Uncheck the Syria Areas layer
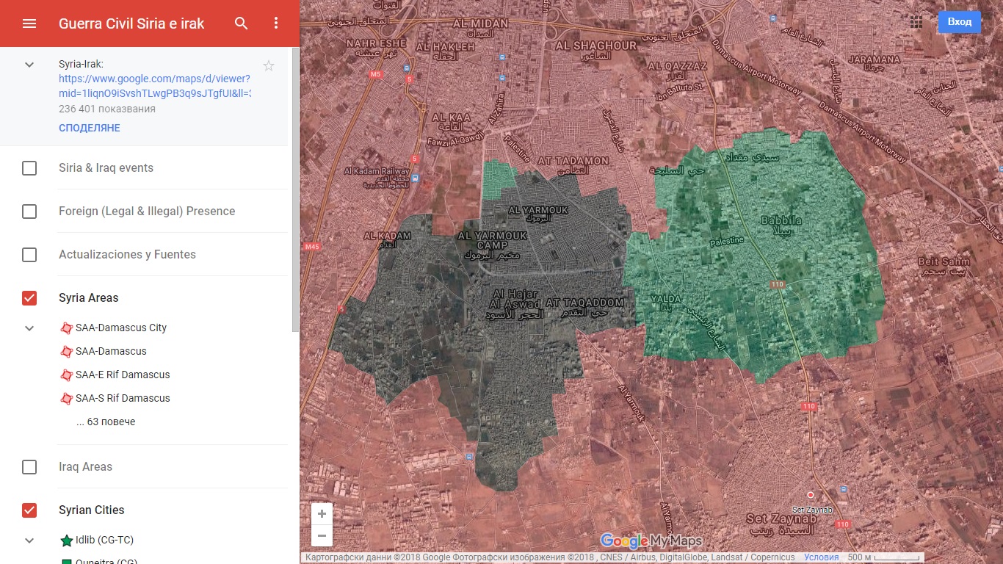Viewport: 1003px width, 564px height. tap(29, 298)
